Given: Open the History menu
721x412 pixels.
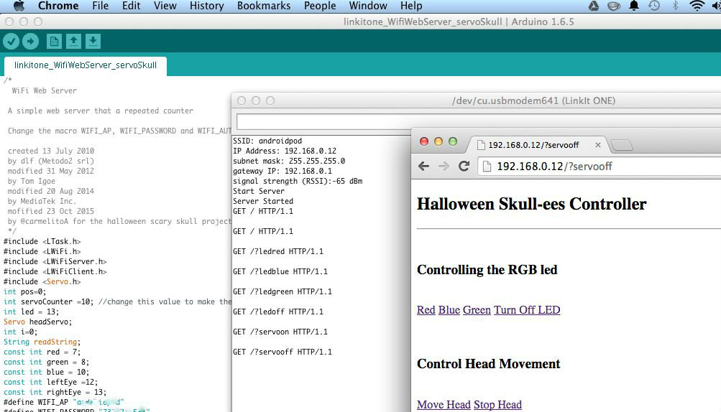Looking at the screenshot, I should pos(206,6).
